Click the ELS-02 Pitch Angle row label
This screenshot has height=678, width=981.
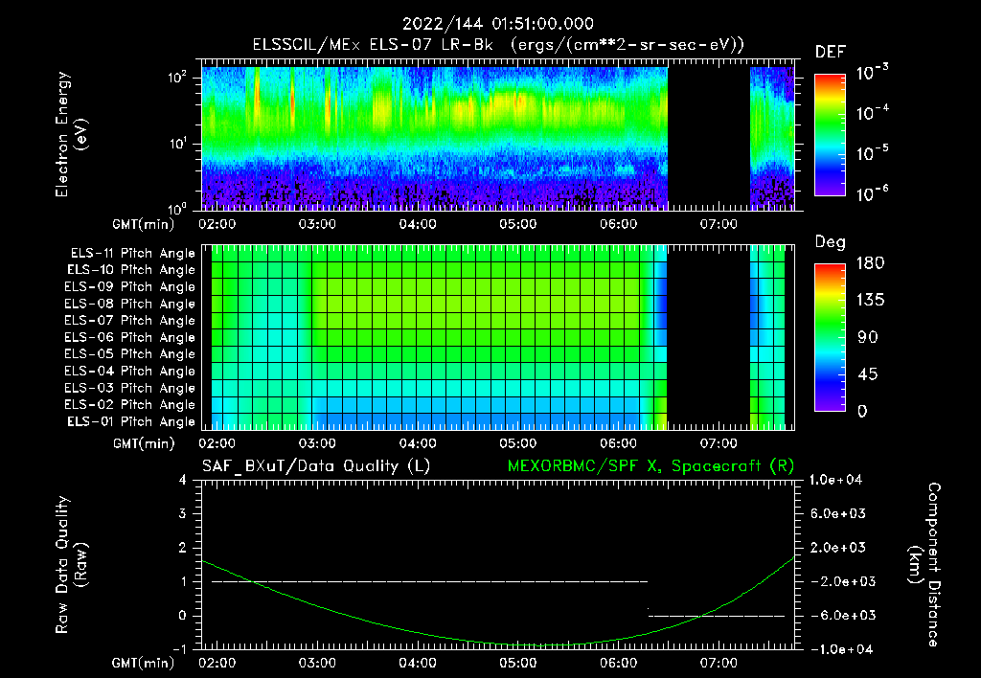(130, 405)
